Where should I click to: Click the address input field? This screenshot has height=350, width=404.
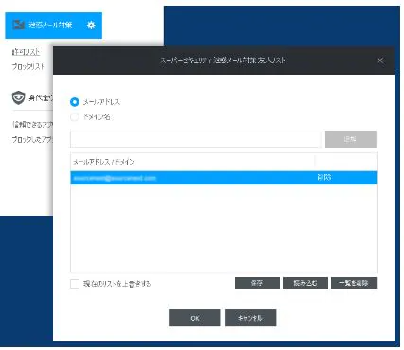coord(196,139)
